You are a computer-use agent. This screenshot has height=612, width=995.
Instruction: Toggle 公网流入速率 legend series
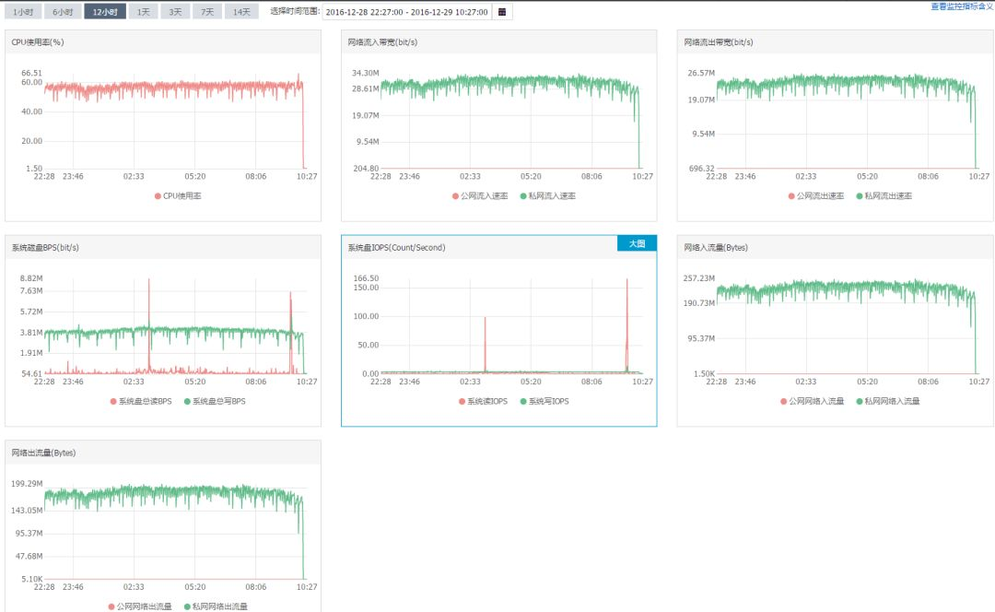click(x=480, y=196)
